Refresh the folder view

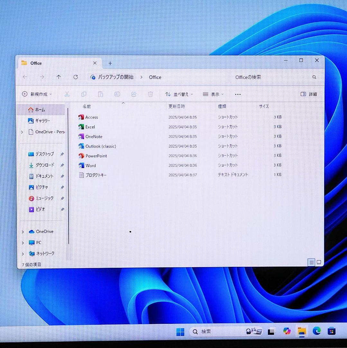pyautogui.click(x=76, y=77)
